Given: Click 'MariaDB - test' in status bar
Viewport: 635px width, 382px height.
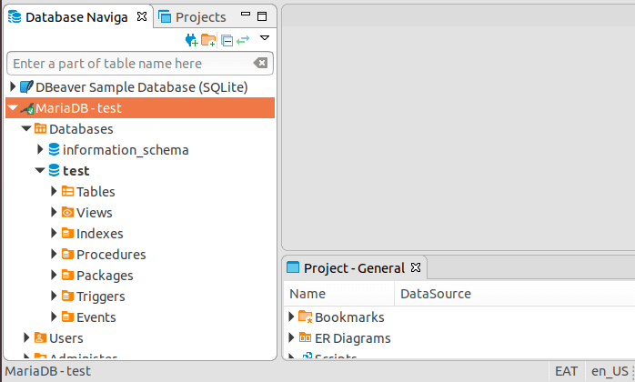Looking at the screenshot, I should 48,371.
